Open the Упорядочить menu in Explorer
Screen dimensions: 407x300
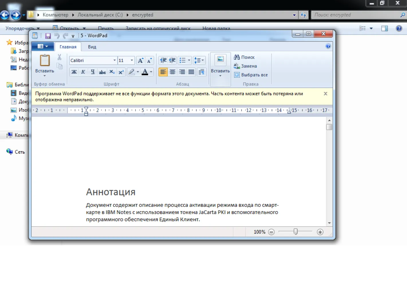click(x=23, y=28)
